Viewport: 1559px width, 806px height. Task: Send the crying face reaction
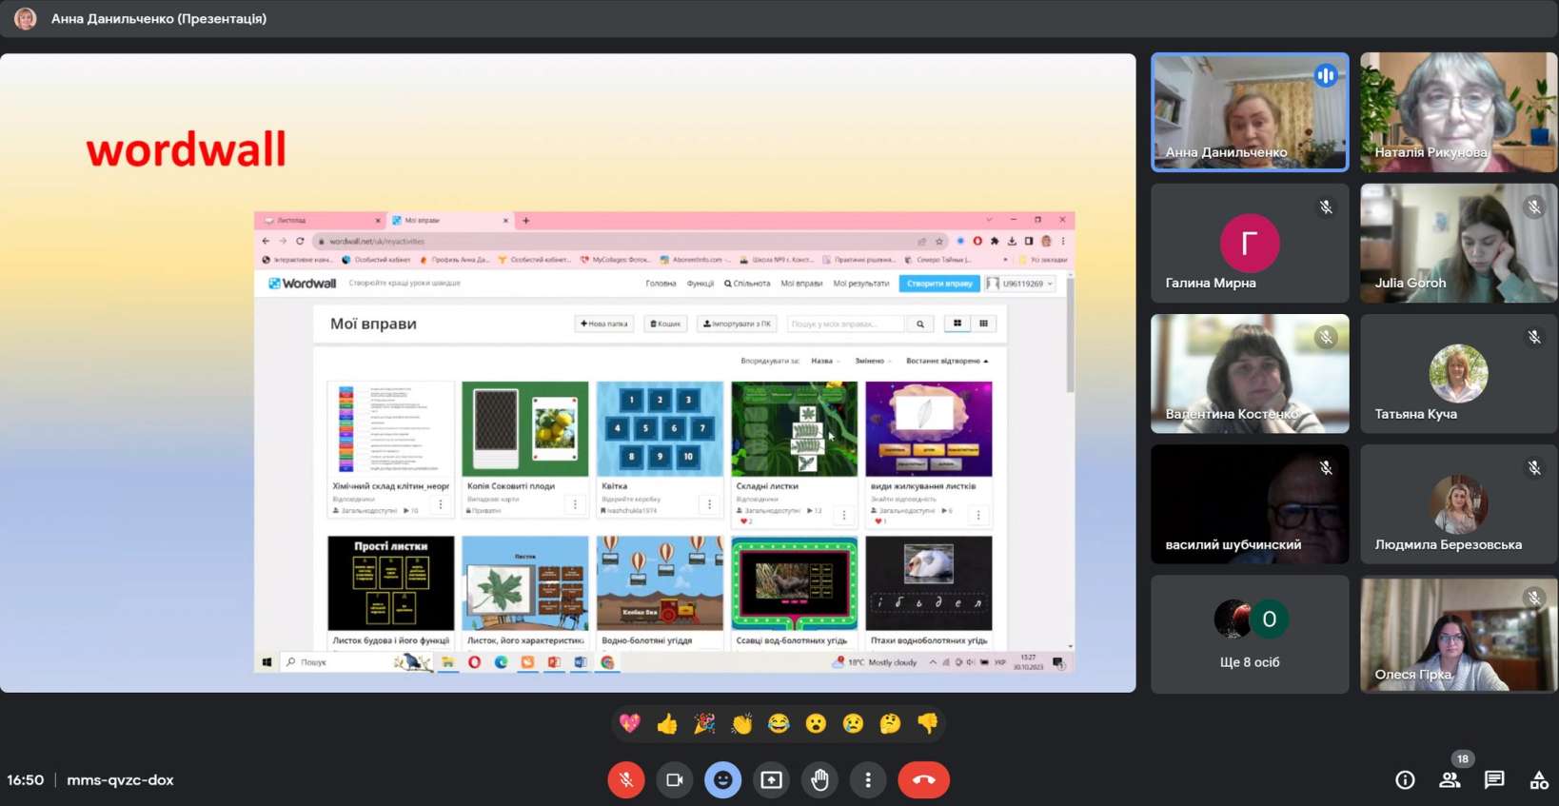pyautogui.click(x=853, y=723)
